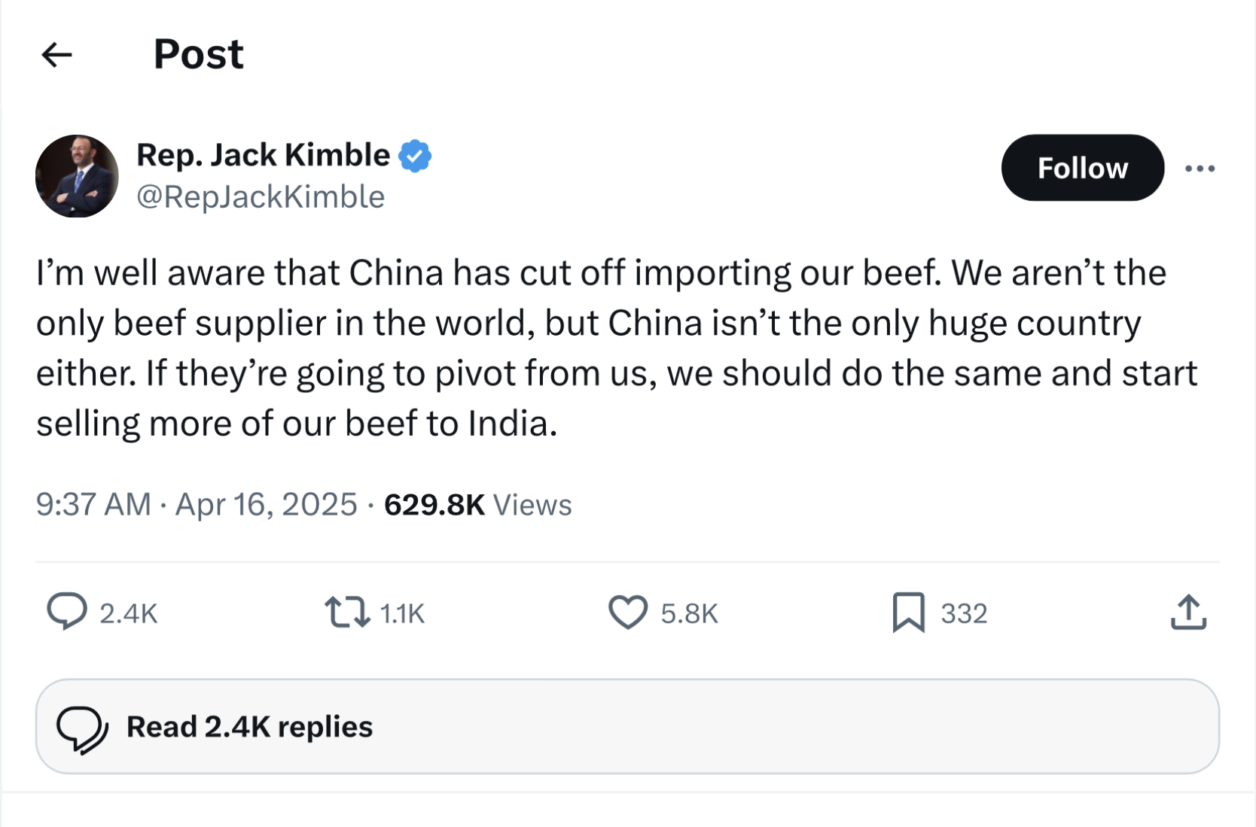Repost using the retweet arrows icon
1256x827 pixels.
[x=347, y=612]
